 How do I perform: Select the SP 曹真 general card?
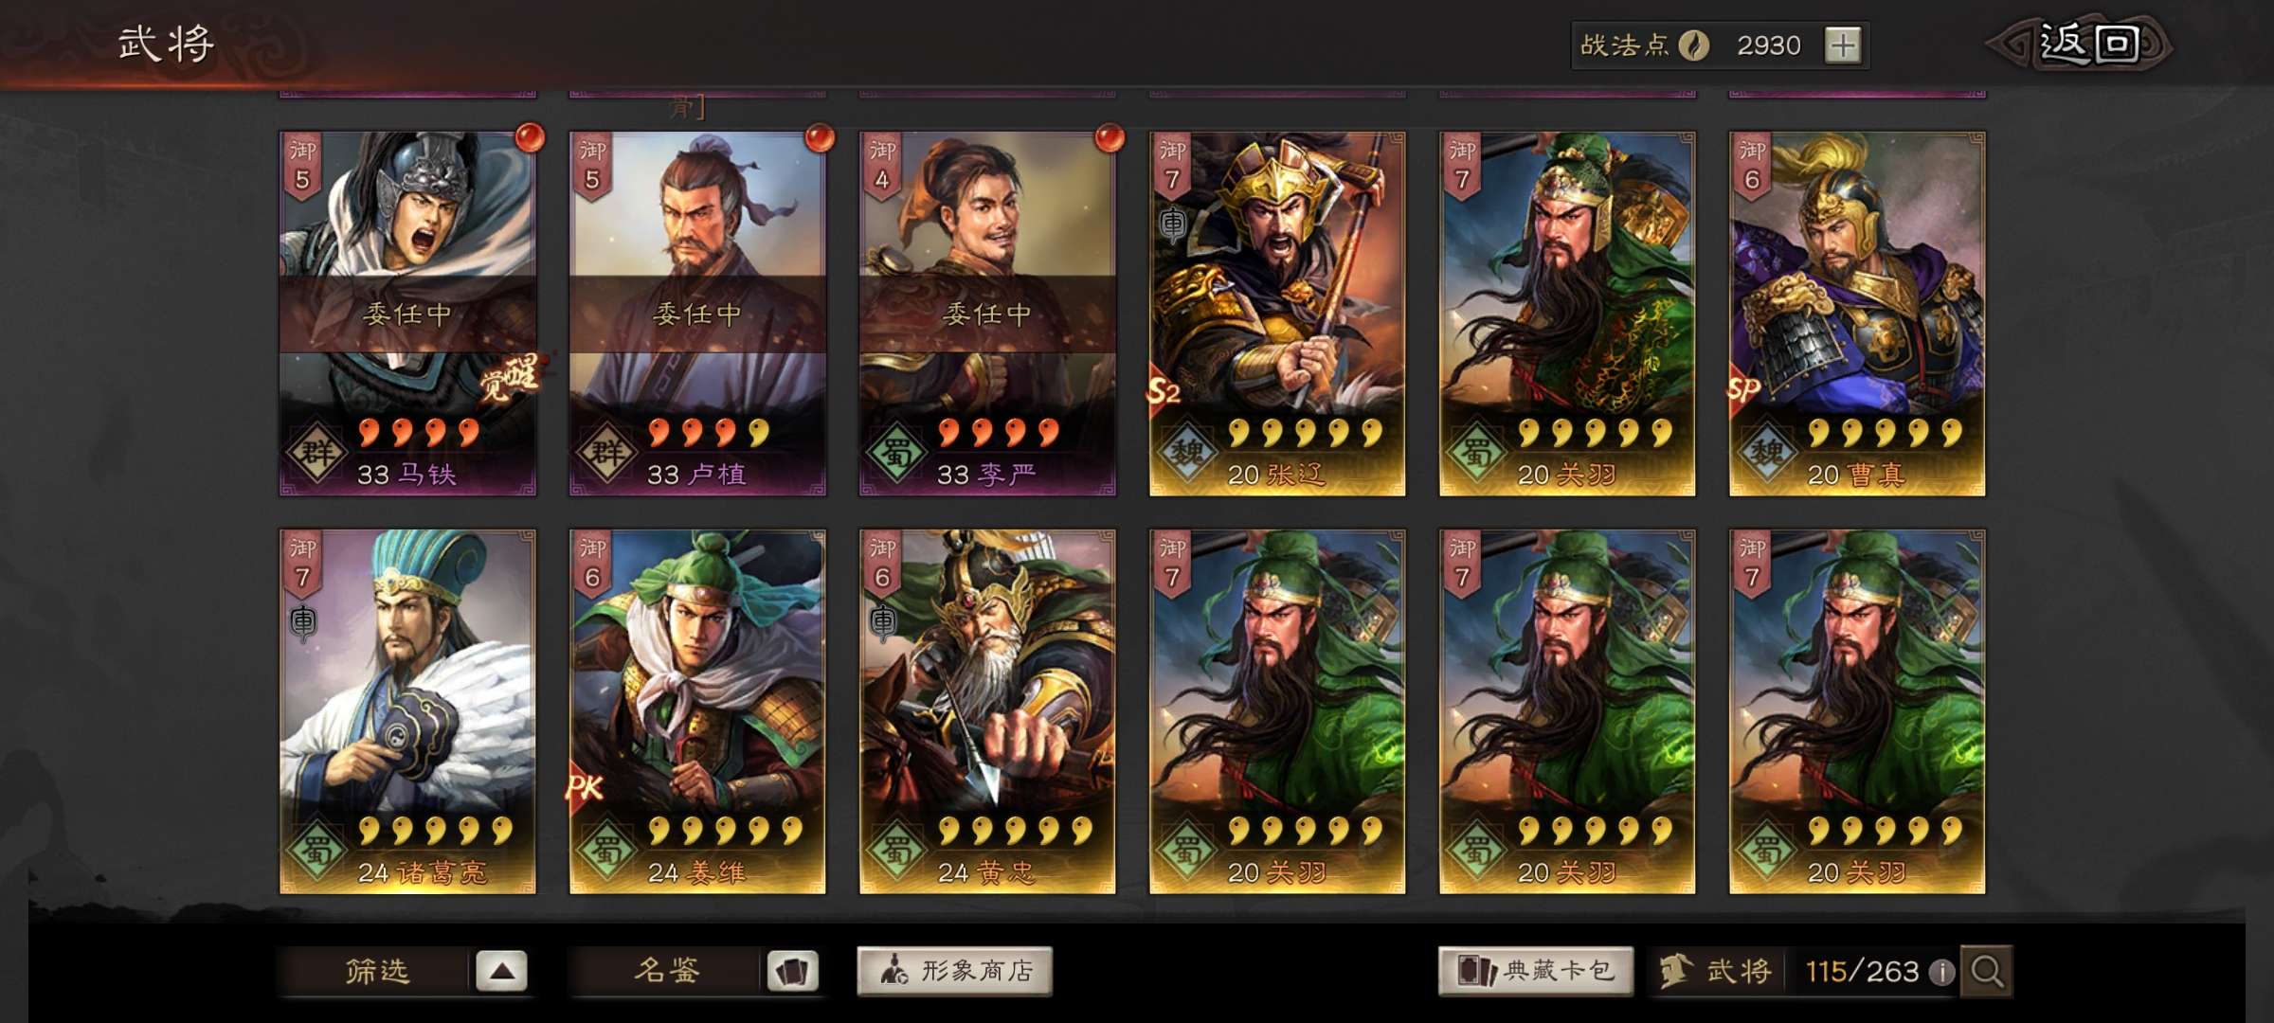point(1857,314)
